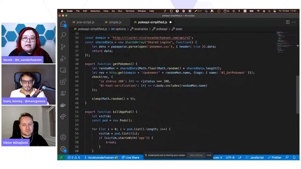The height and width of the screenshot is (169, 301).
Task: Open the battery menu bar icon
Action: pos(252,11)
